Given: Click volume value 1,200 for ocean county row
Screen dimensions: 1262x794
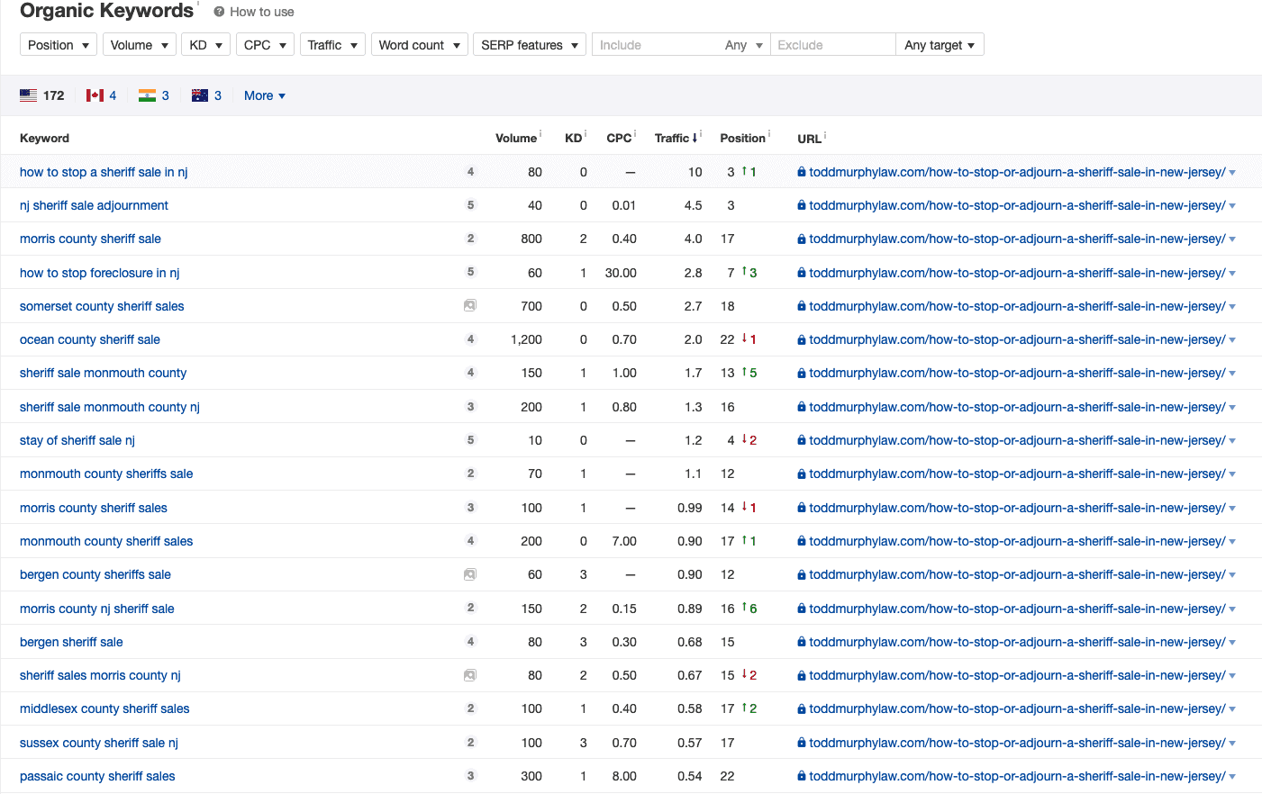Looking at the screenshot, I should click(x=526, y=339).
